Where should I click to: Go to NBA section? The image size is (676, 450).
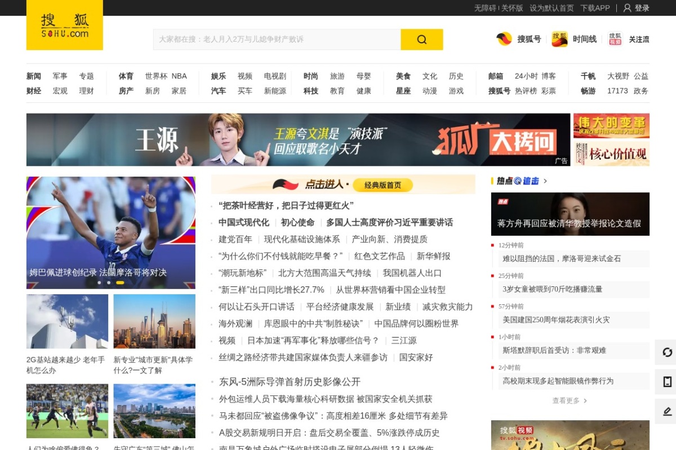pos(179,76)
